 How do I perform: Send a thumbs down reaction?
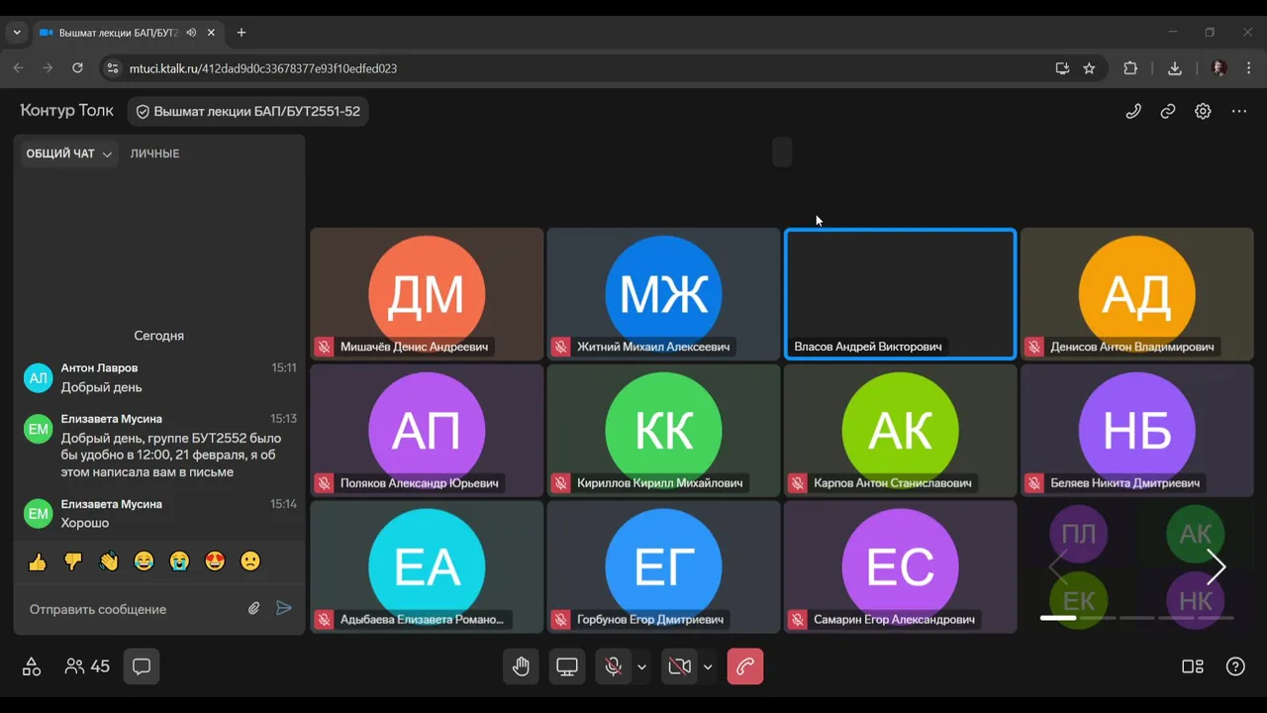coord(73,561)
